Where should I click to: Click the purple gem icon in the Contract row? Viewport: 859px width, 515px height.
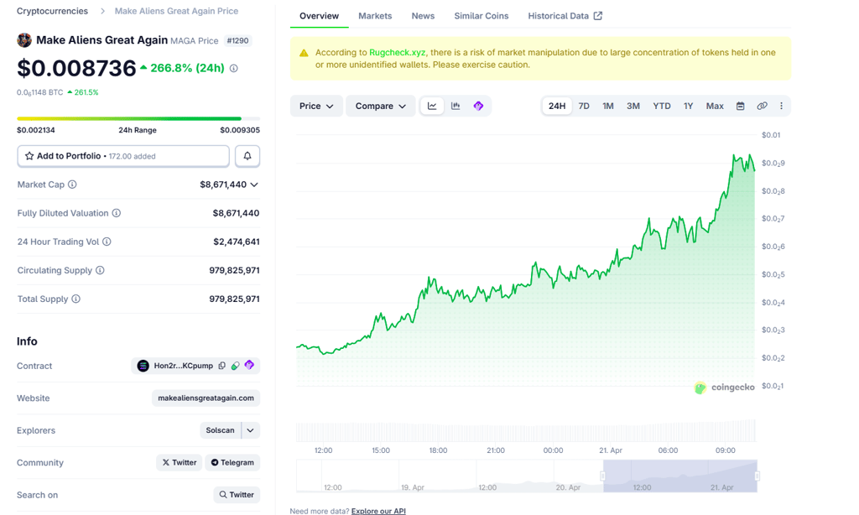pos(249,365)
